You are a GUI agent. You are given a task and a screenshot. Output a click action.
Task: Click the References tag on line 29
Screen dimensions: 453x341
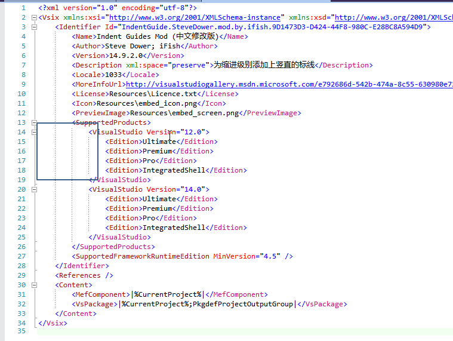click(x=80, y=275)
